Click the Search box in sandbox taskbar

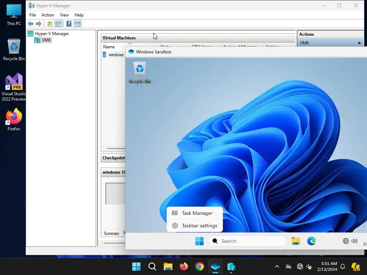coord(247,241)
